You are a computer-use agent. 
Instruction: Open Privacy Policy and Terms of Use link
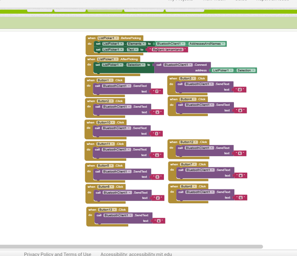(x=58, y=254)
